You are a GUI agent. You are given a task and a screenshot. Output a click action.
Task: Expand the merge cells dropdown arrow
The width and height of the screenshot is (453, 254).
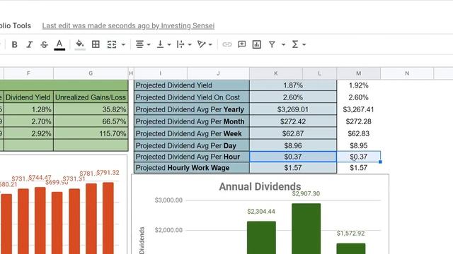coord(123,44)
